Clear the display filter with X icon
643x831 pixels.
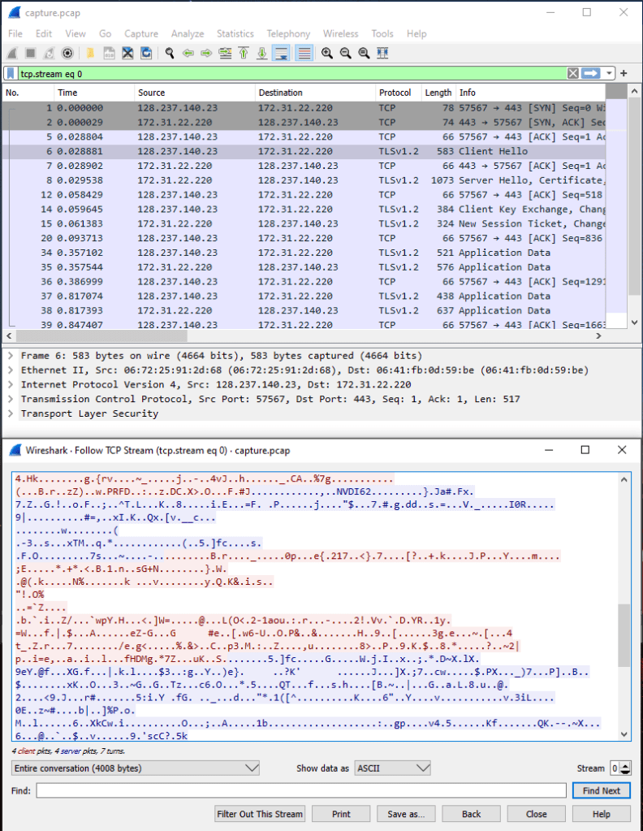573,73
